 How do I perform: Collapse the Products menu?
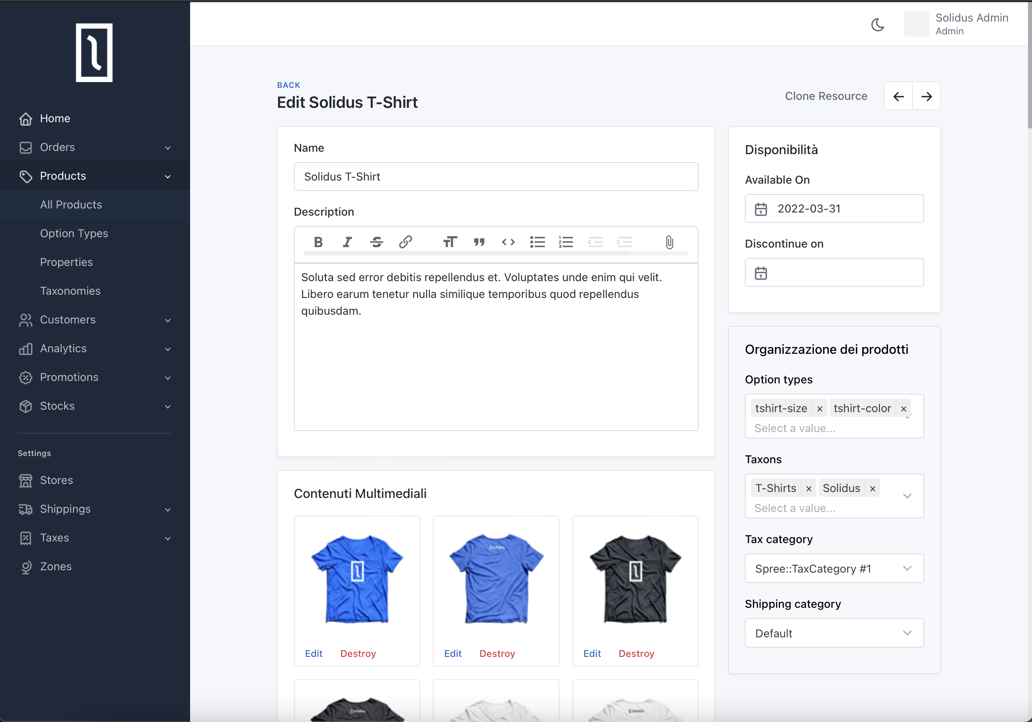coord(95,176)
